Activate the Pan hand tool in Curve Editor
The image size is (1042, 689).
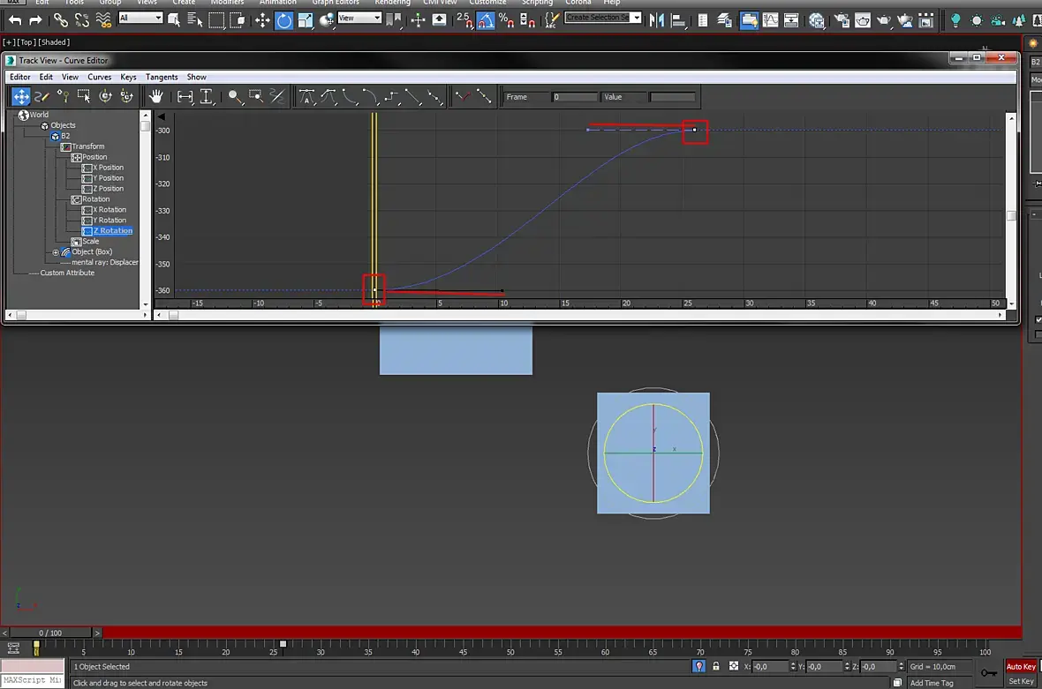tap(155, 97)
